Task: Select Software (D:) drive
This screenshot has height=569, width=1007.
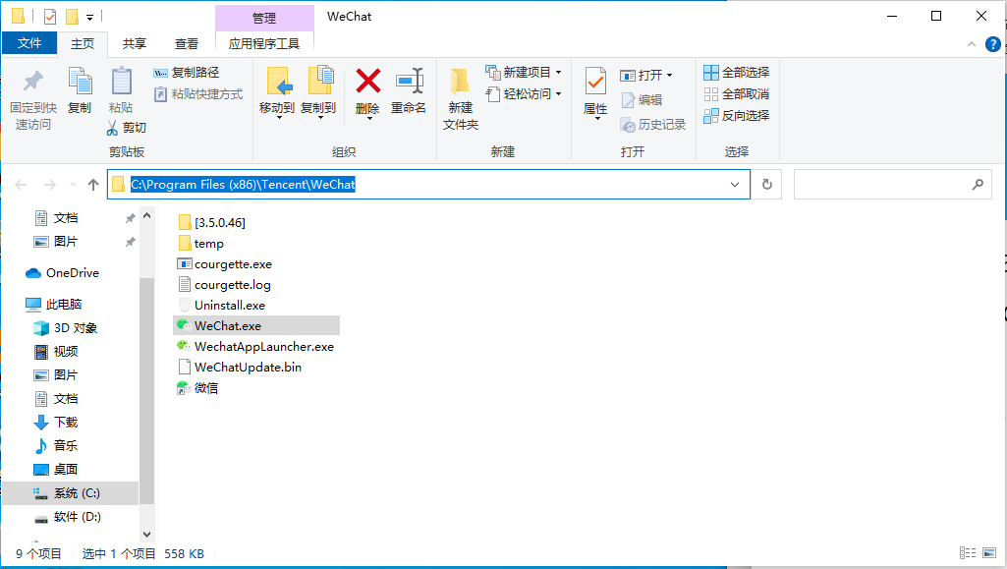Action: pyautogui.click(x=68, y=517)
